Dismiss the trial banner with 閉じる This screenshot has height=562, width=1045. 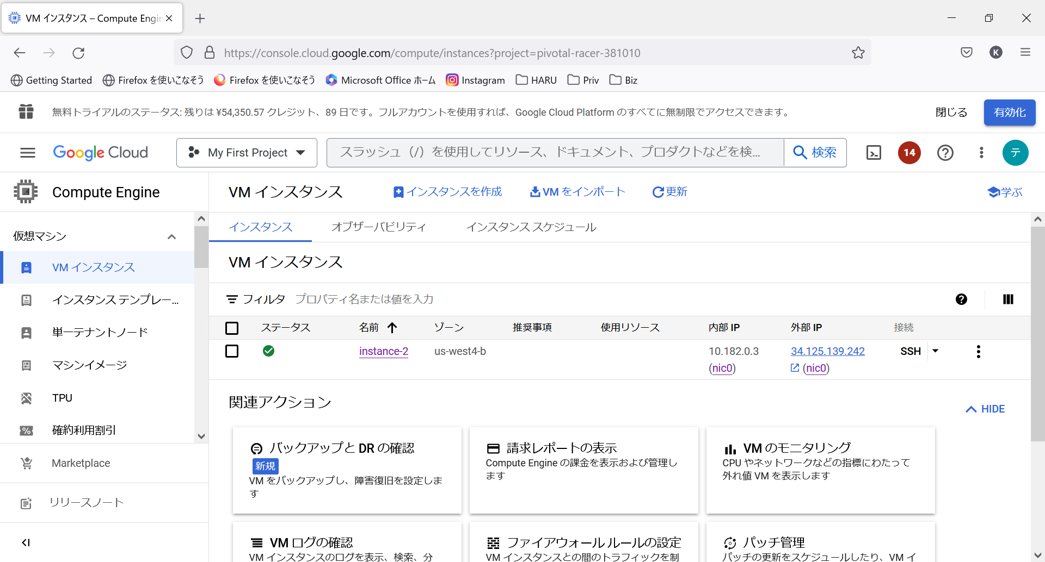tap(951, 113)
